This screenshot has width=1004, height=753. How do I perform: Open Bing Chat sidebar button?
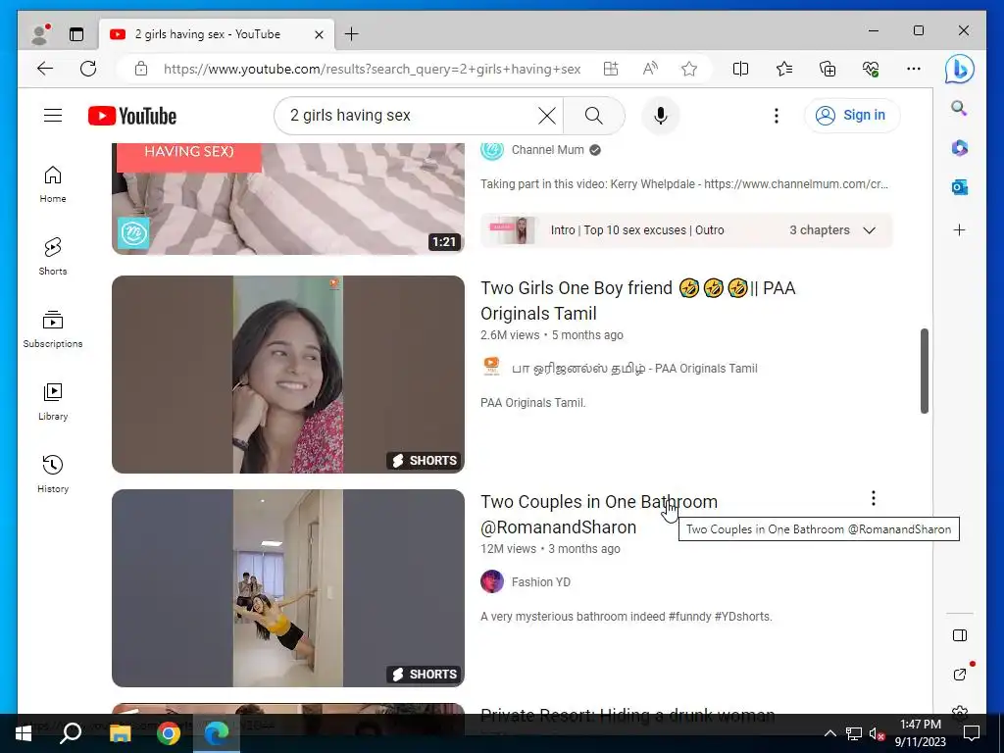[x=959, y=69]
